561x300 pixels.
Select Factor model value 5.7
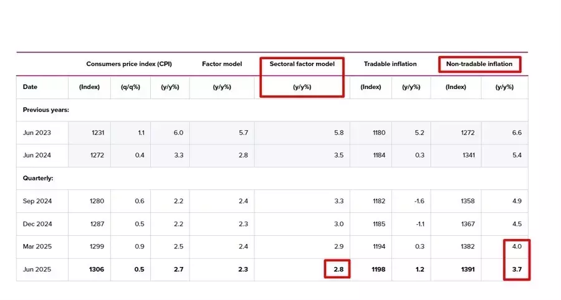click(243, 133)
